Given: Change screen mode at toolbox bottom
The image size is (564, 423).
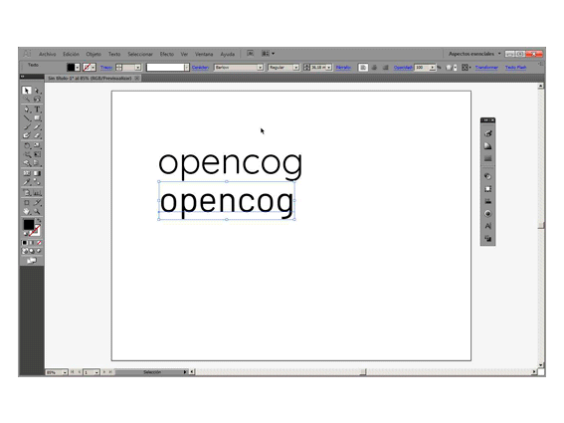Looking at the screenshot, I should click(x=32, y=261).
